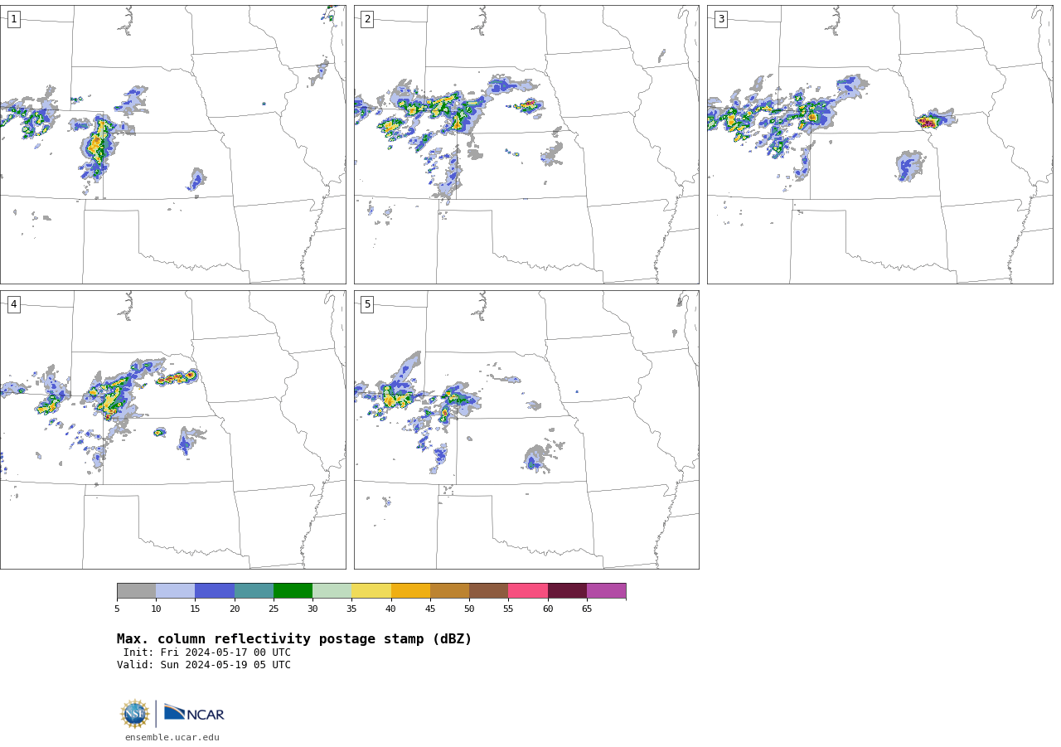Click the yellow 35-40 dBZ swatch

click(x=371, y=591)
